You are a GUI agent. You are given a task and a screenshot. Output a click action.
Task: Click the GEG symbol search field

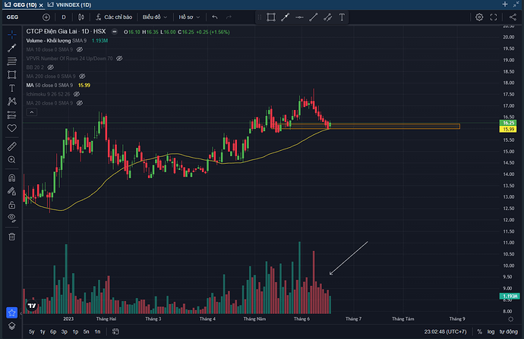tap(15, 16)
